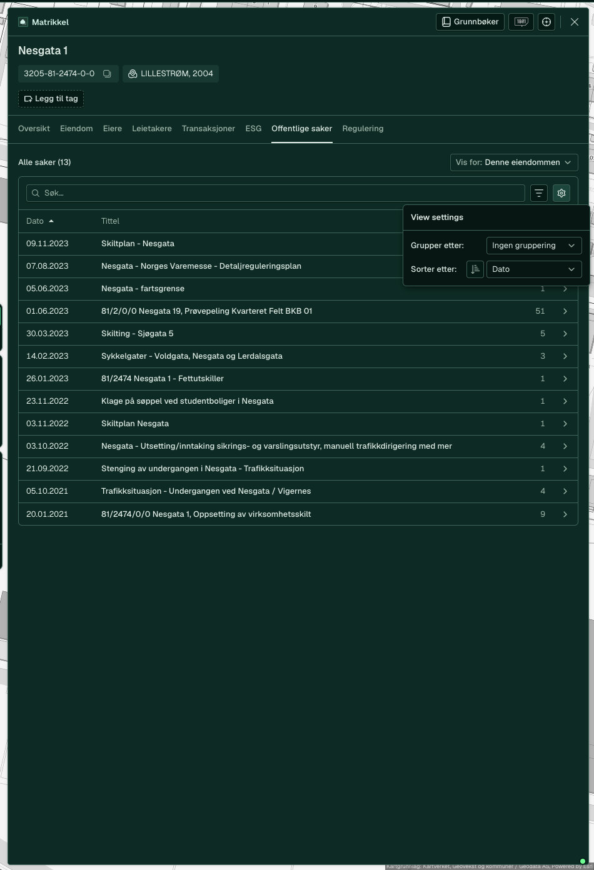Switch to the Eiendom tab
Image resolution: width=594 pixels, height=870 pixels.
pos(76,129)
